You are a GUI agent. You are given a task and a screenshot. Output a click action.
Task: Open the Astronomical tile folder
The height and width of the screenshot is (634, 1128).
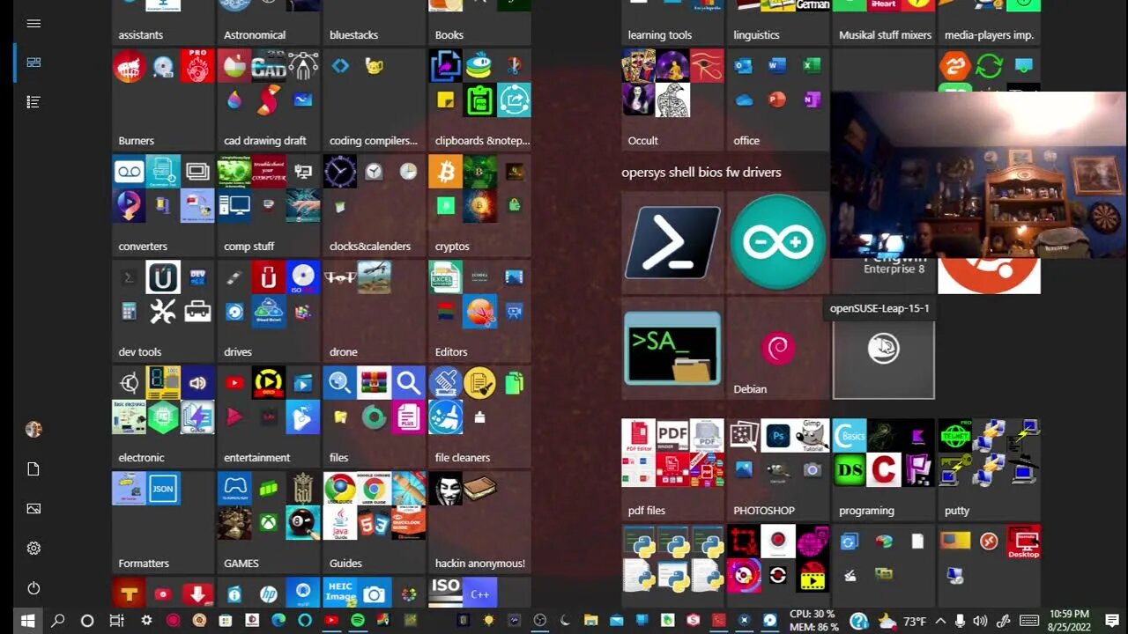coord(269,22)
